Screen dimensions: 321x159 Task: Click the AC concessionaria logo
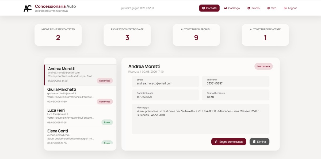[28, 8]
